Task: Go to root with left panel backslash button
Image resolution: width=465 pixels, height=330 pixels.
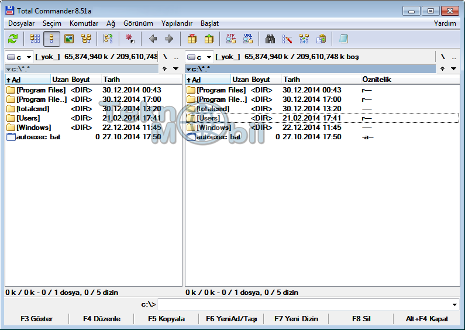Action: pos(165,57)
